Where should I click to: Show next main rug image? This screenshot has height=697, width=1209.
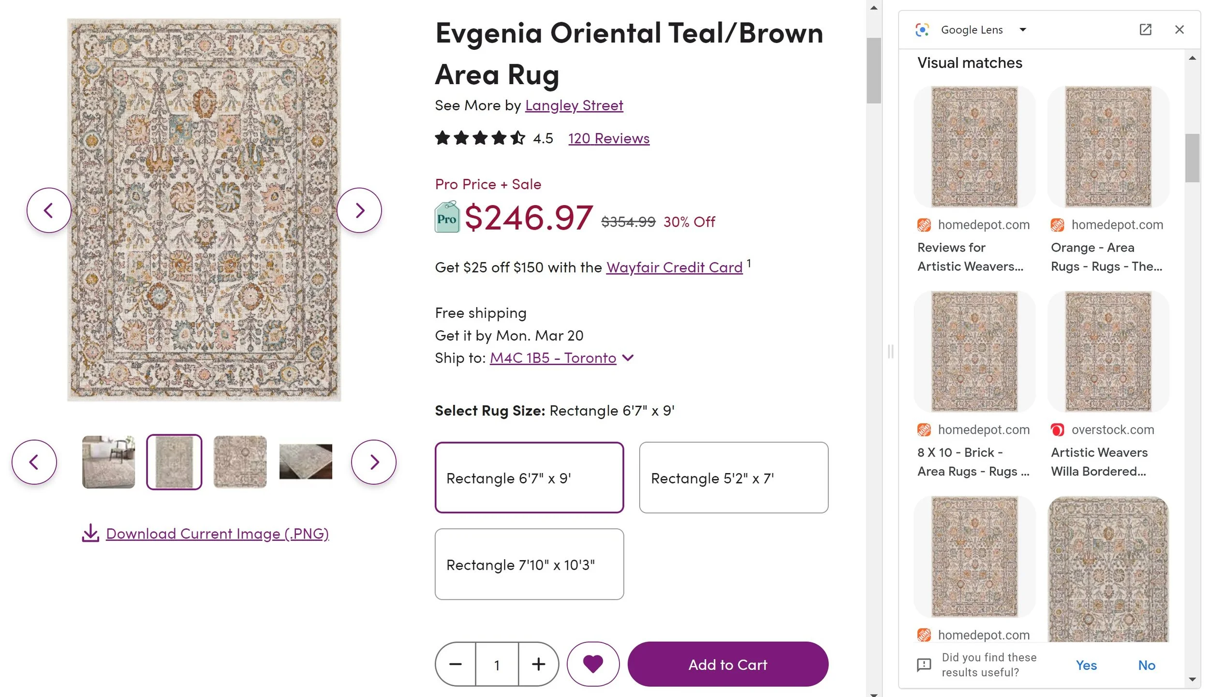(x=359, y=210)
